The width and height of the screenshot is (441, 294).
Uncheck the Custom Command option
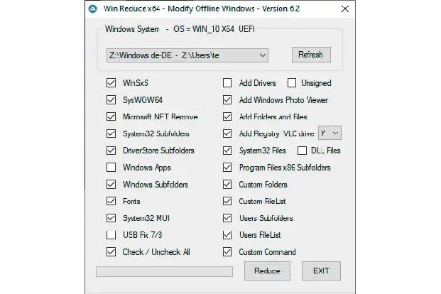(227, 252)
